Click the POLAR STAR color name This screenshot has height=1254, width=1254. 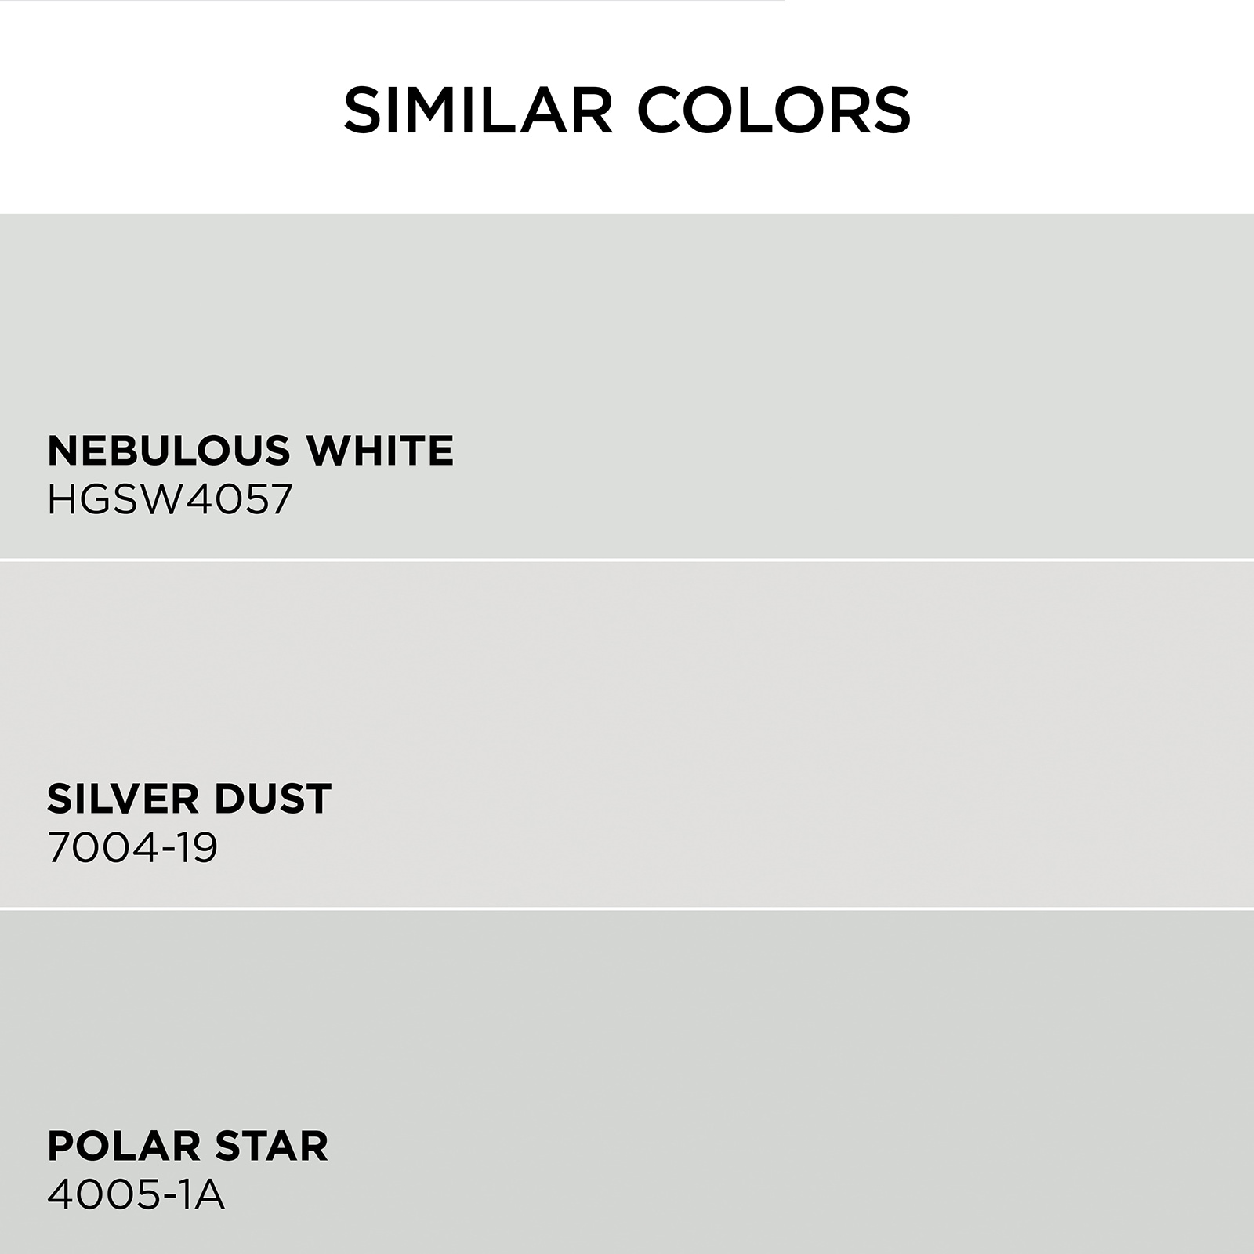[x=188, y=1146]
